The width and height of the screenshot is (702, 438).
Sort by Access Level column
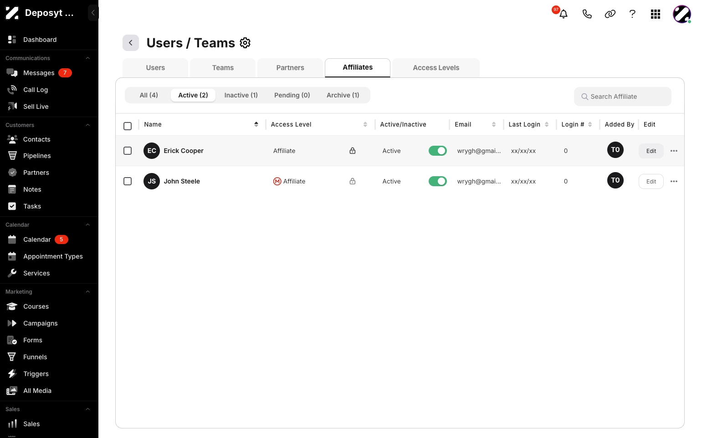tap(365, 124)
